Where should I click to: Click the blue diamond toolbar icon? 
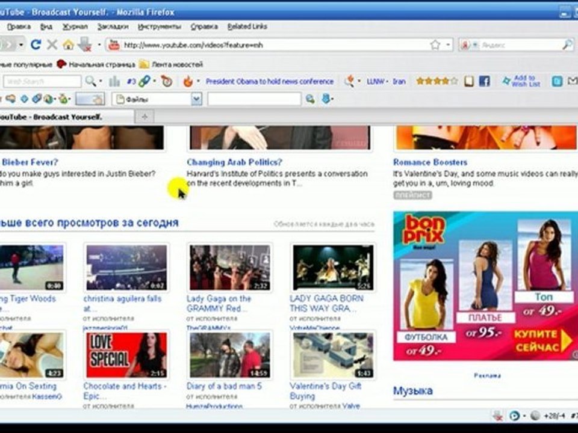tap(24, 99)
